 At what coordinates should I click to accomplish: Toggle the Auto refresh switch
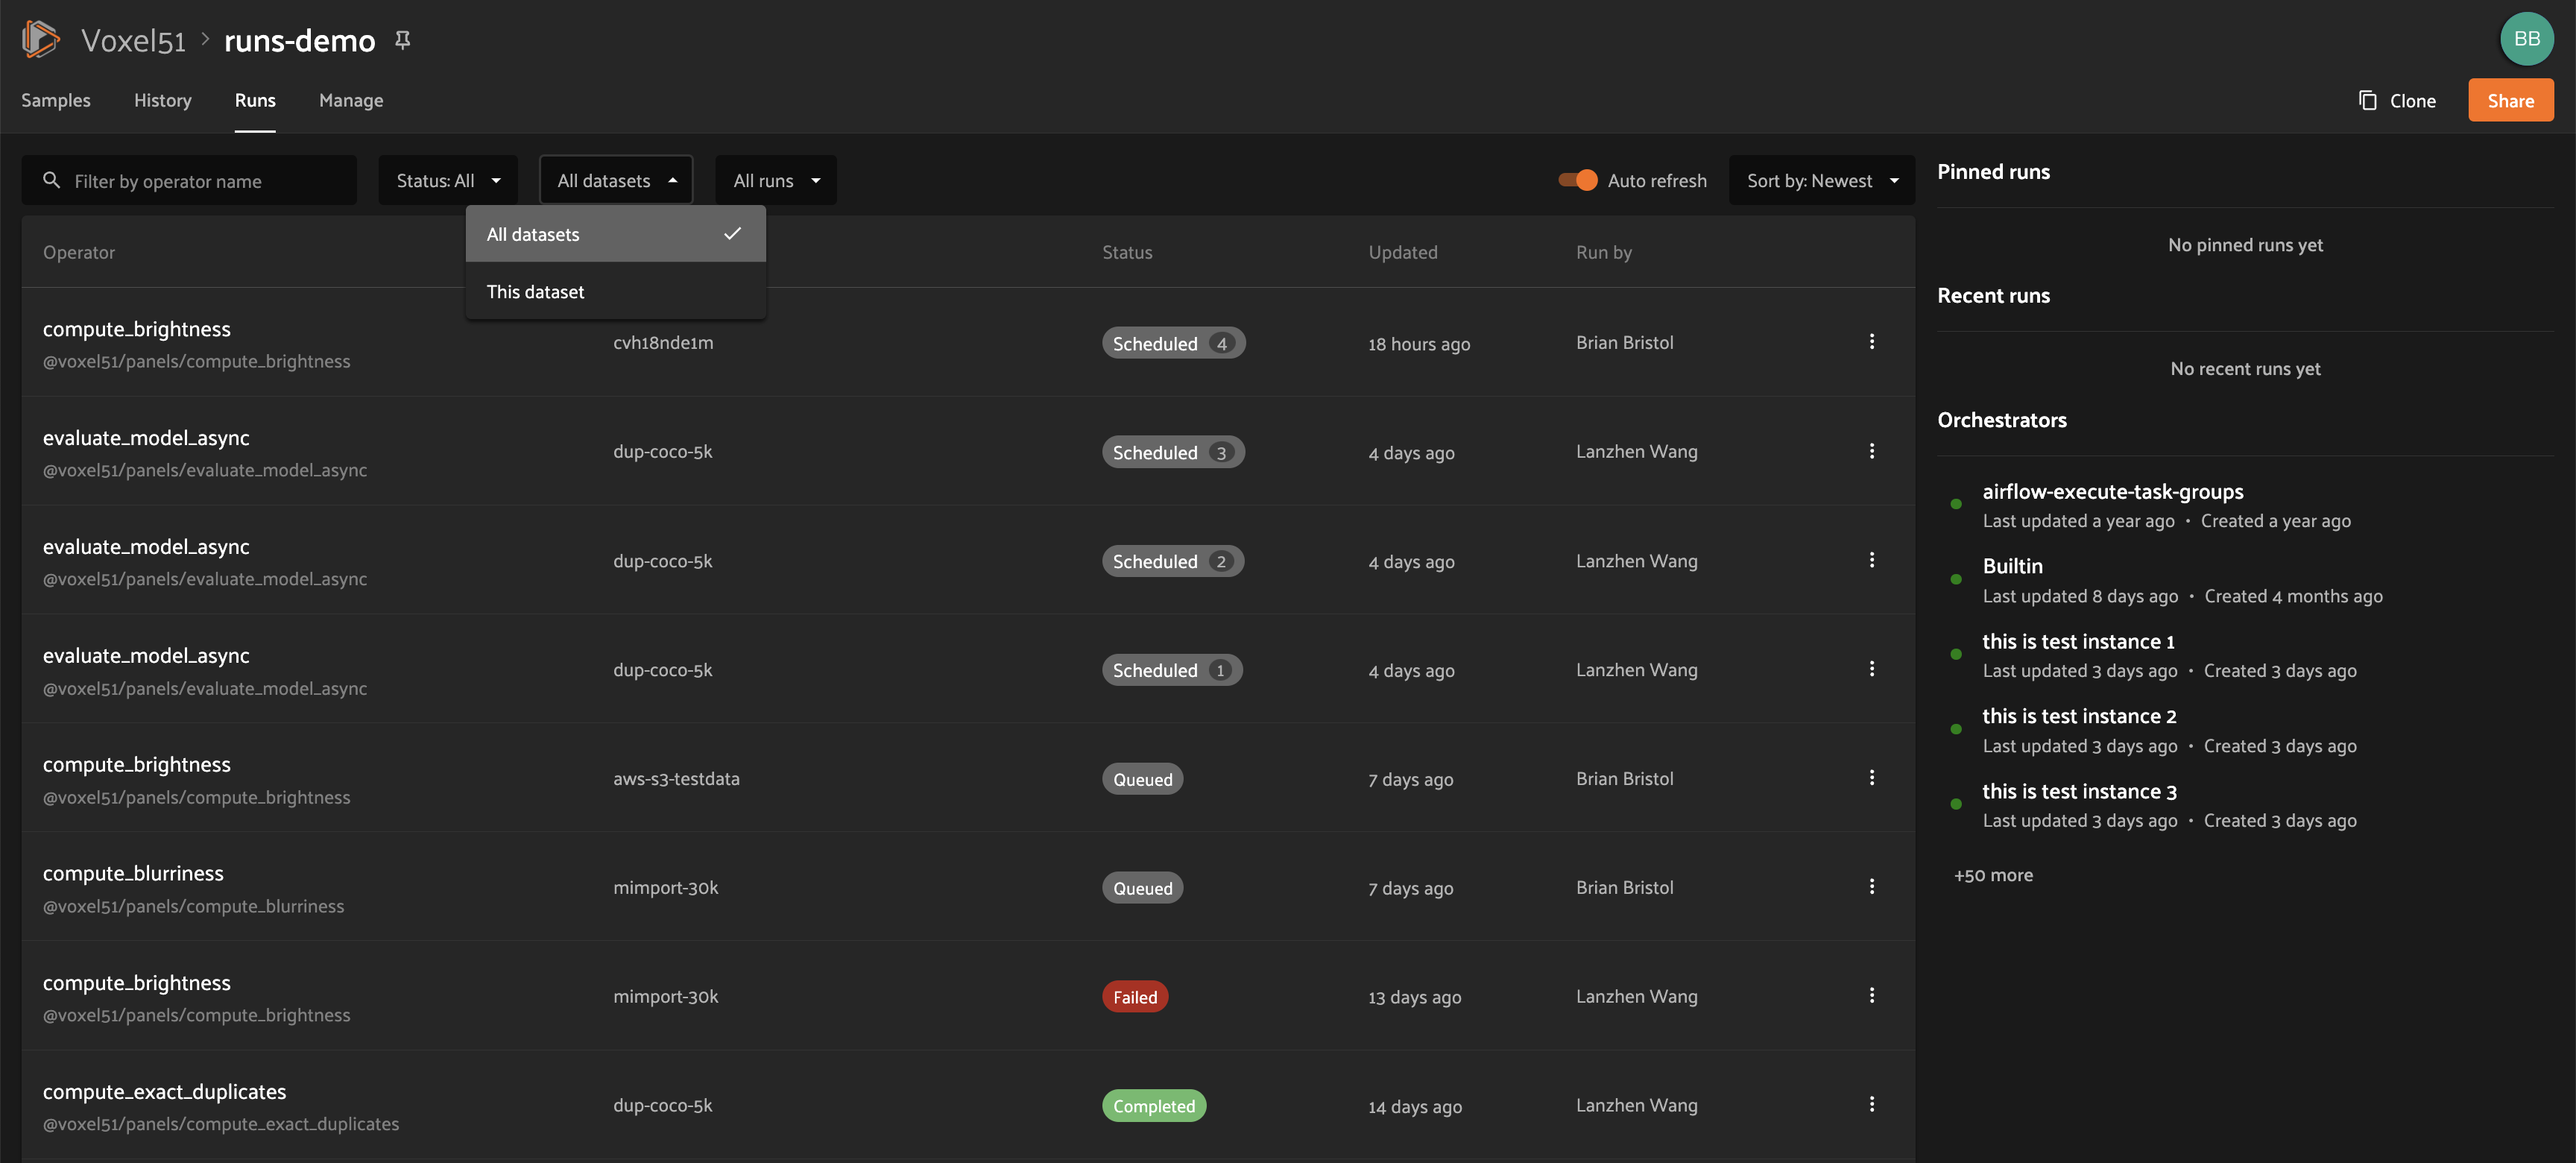[1576, 179]
